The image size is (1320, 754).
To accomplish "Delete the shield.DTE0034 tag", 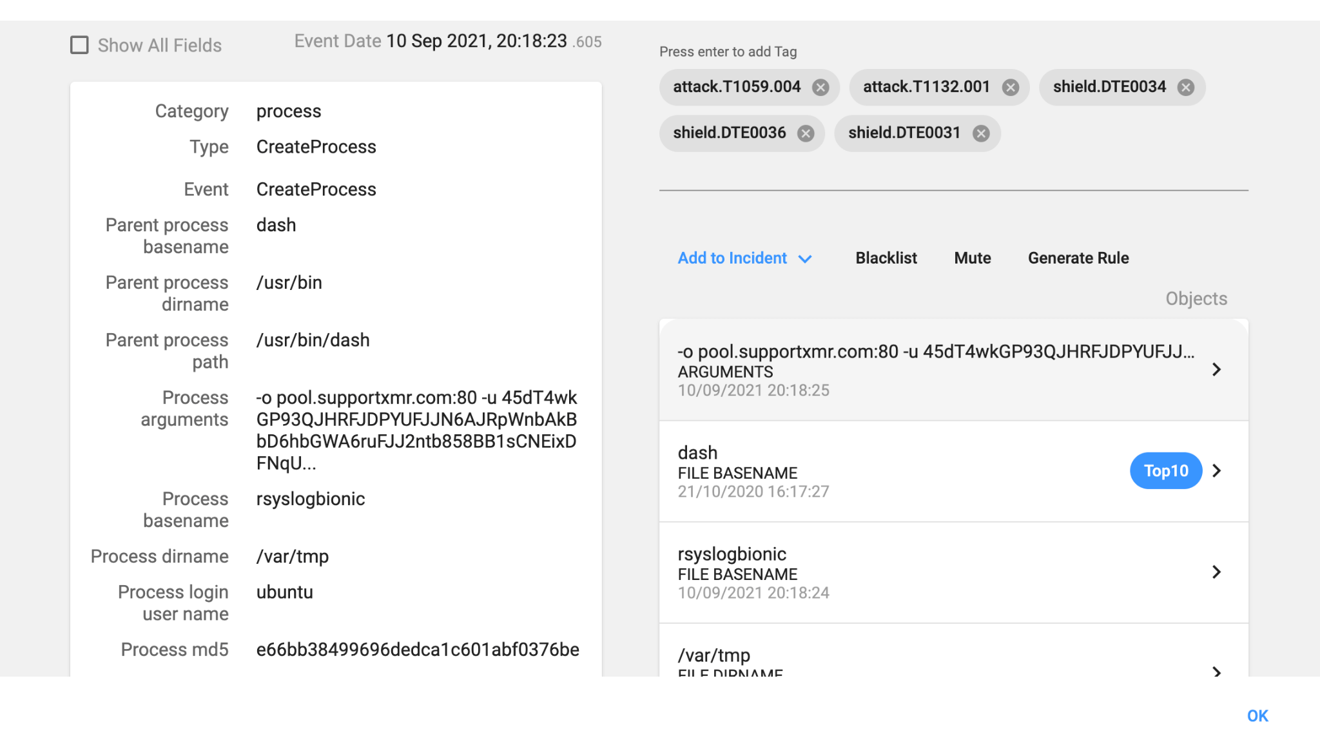I will coord(1185,87).
